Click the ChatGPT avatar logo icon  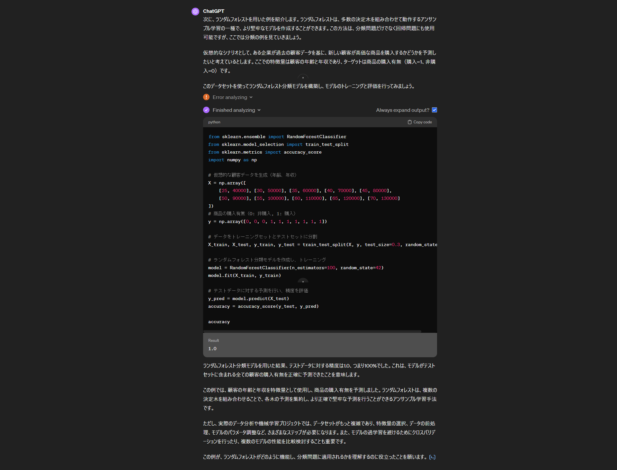[x=195, y=12]
